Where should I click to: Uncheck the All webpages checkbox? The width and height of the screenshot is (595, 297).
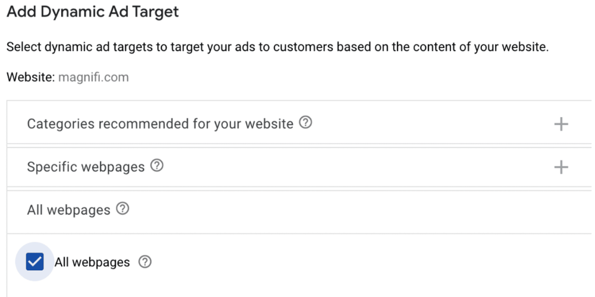35,261
